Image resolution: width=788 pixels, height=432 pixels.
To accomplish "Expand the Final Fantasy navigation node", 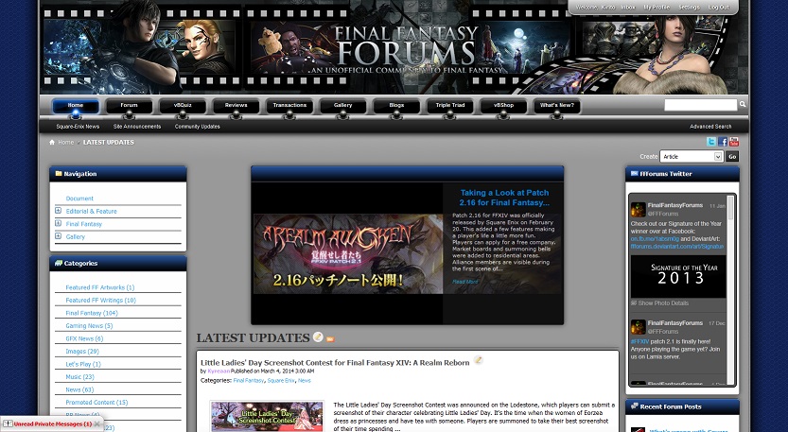I will (58, 223).
